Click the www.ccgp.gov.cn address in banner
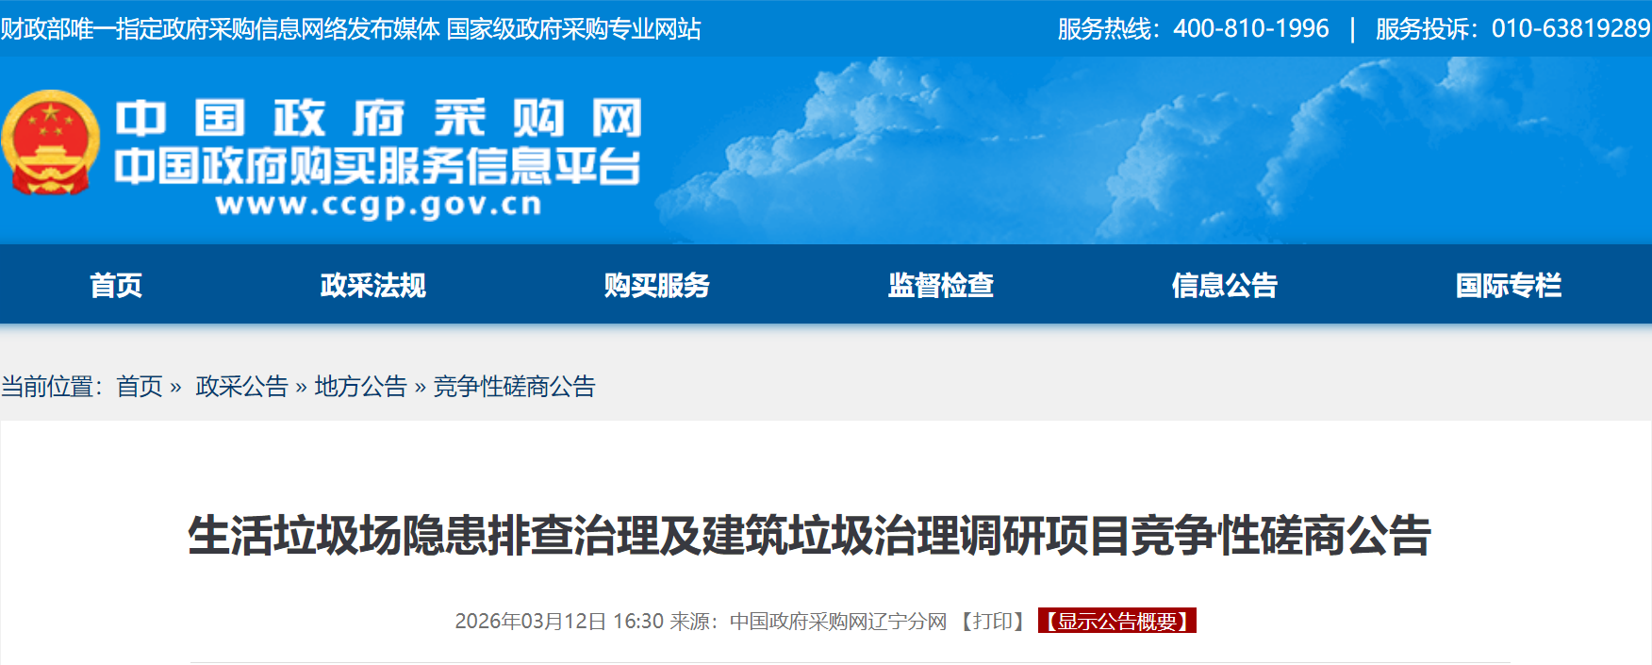The height and width of the screenshot is (665, 1652). (x=379, y=205)
